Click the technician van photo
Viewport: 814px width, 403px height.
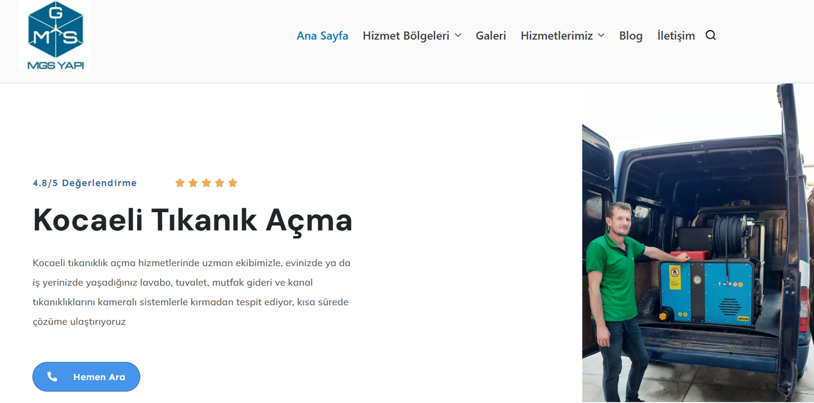pos(698,243)
